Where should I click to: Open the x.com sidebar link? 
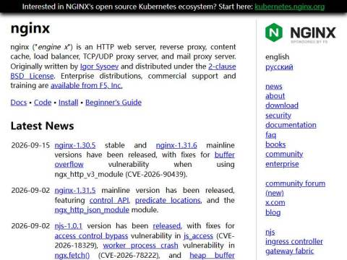(x=275, y=203)
